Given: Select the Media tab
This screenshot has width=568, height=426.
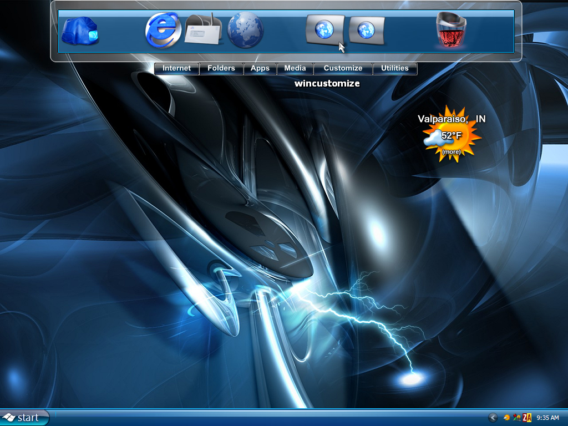Looking at the screenshot, I should coord(295,68).
